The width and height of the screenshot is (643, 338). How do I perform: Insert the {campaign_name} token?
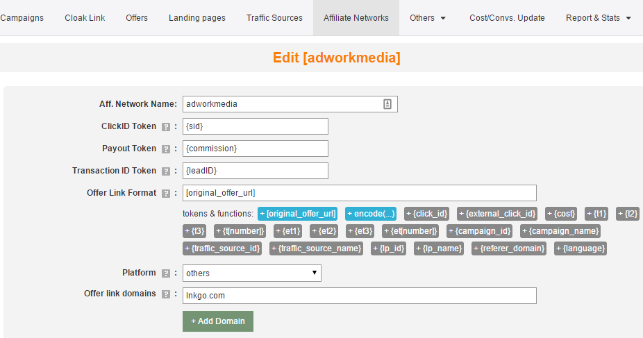click(560, 231)
